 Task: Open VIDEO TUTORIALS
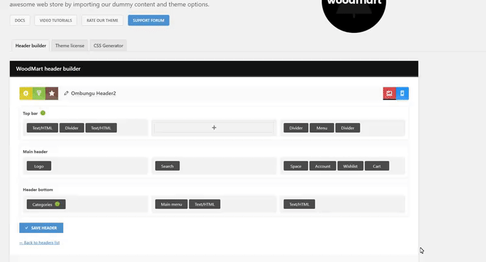click(56, 21)
